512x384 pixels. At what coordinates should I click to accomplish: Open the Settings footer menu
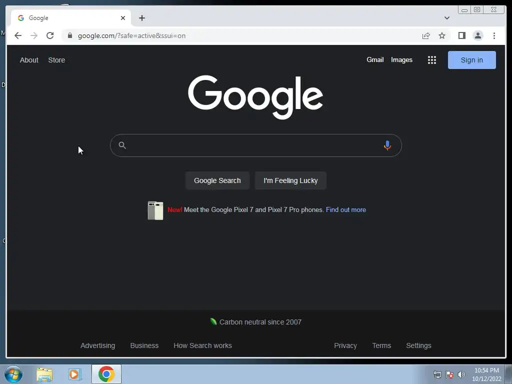click(418, 345)
